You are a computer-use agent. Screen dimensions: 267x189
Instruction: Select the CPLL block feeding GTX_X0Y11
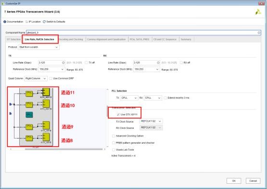(29, 93)
